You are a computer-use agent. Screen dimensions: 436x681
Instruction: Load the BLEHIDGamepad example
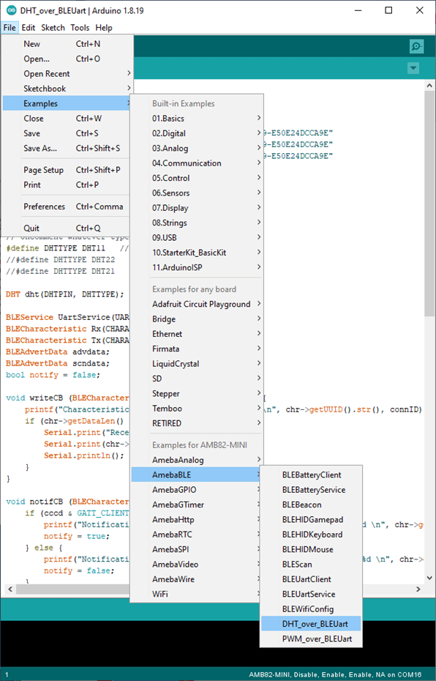311,519
